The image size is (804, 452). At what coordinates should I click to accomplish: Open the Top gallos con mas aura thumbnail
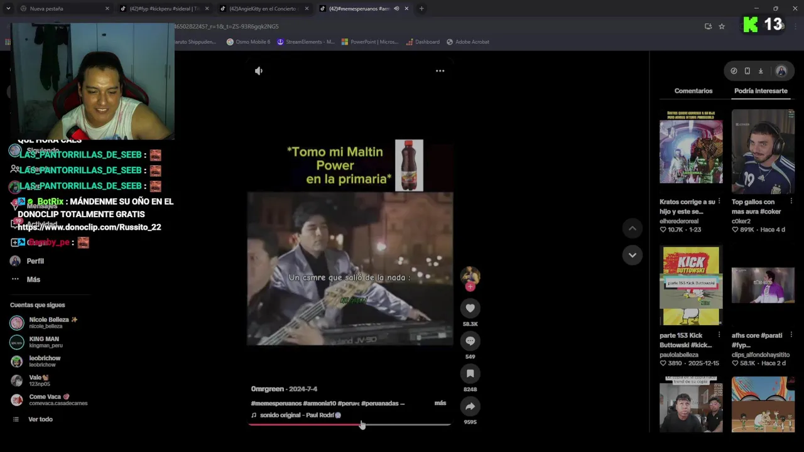763,151
